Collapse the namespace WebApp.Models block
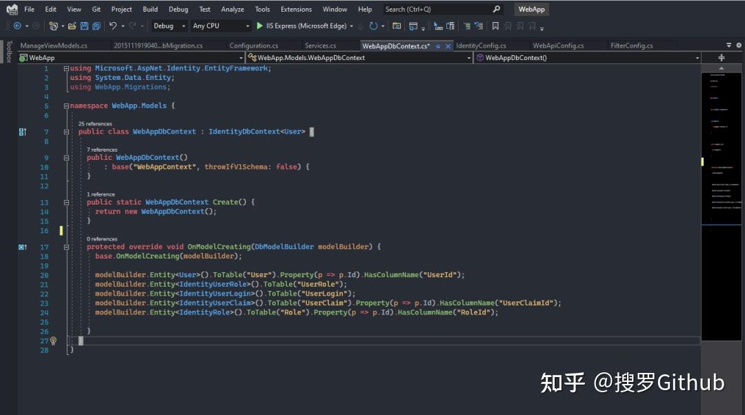Viewport: 745px width, 415px height. click(66, 106)
